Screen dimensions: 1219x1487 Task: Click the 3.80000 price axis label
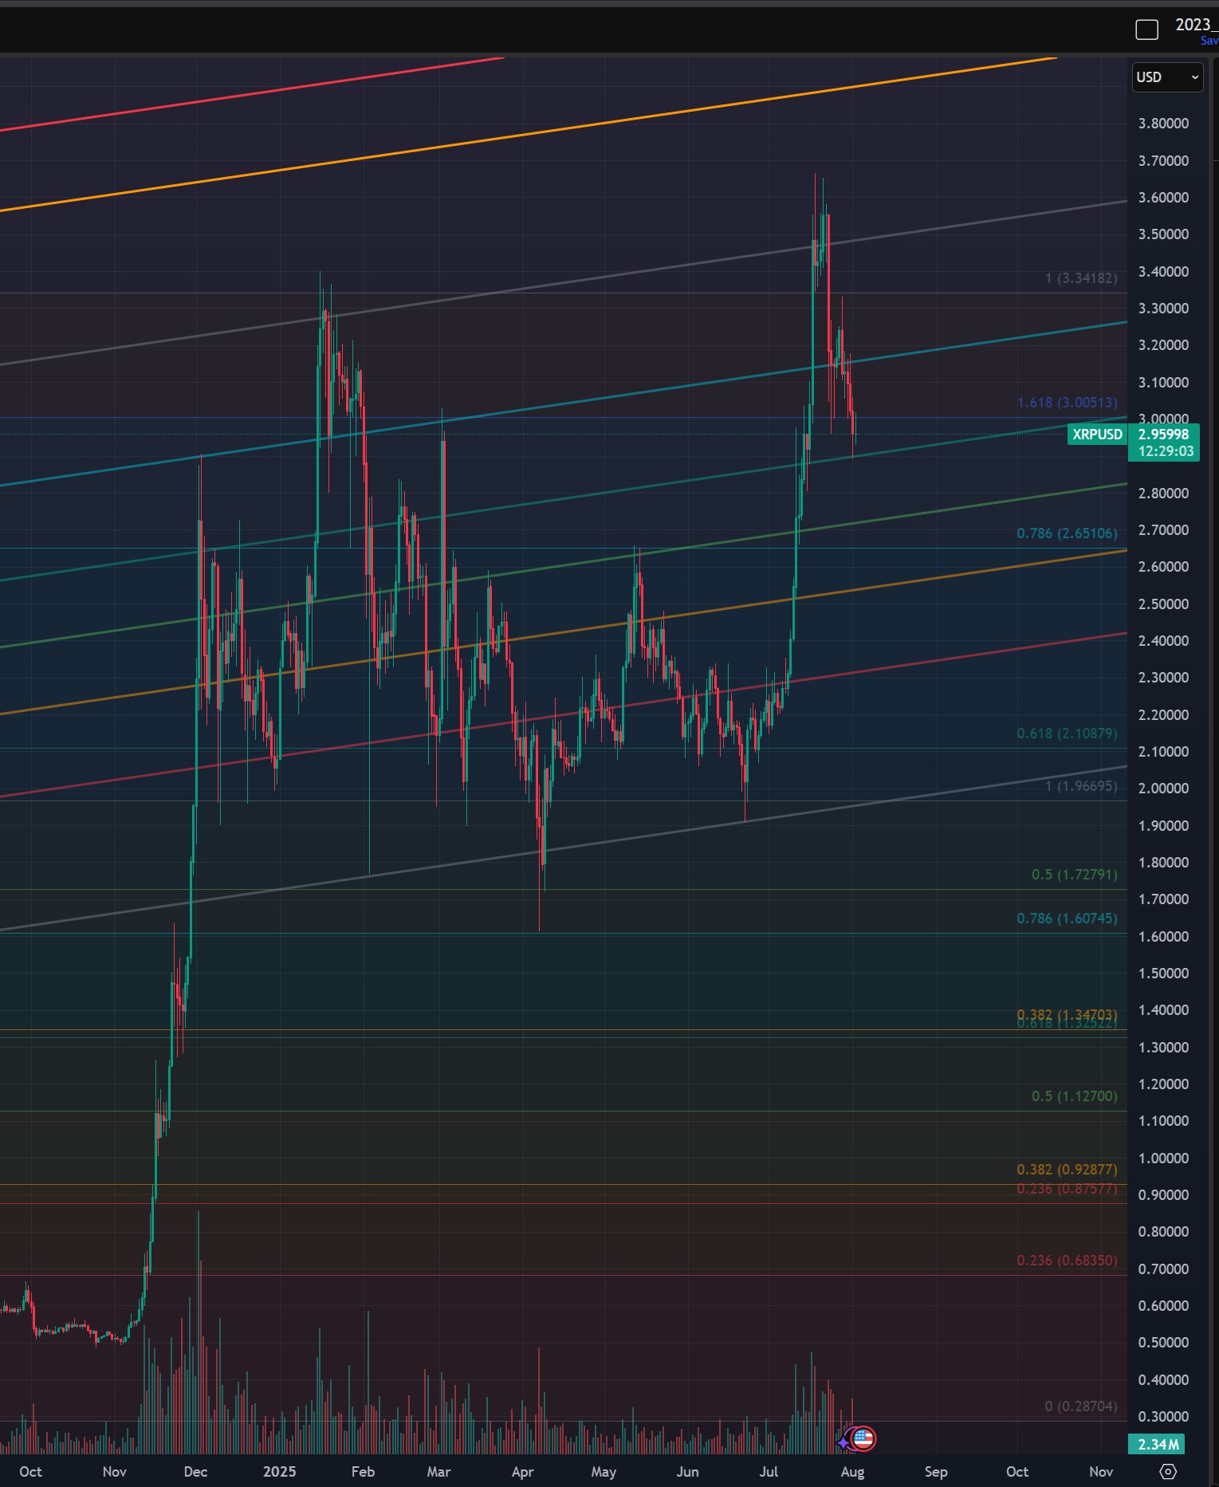point(1163,124)
